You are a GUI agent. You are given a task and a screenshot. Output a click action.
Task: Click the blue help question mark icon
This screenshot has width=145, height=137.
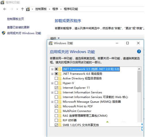tap(139, 52)
